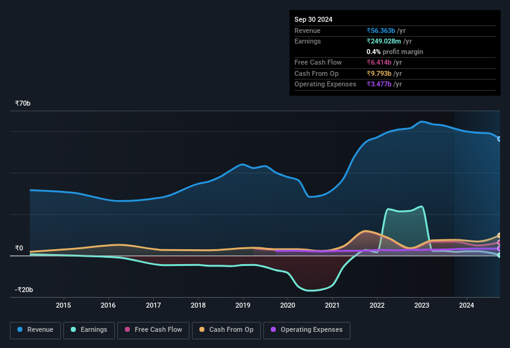Screen dimensions: 510x348
Task: Click the Free Cash Flow label in tooltip
Action: coord(318,62)
